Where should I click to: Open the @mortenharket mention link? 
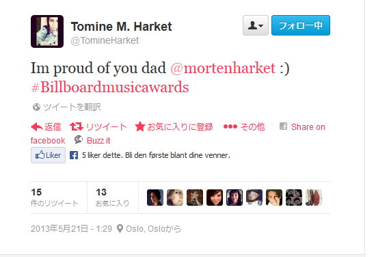point(223,68)
